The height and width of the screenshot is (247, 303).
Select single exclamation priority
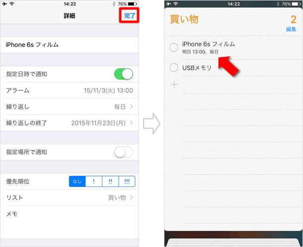(94, 182)
